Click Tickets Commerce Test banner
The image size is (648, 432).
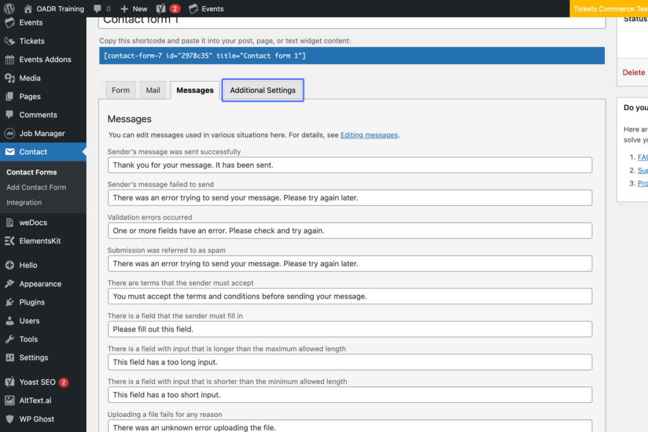point(609,9)
